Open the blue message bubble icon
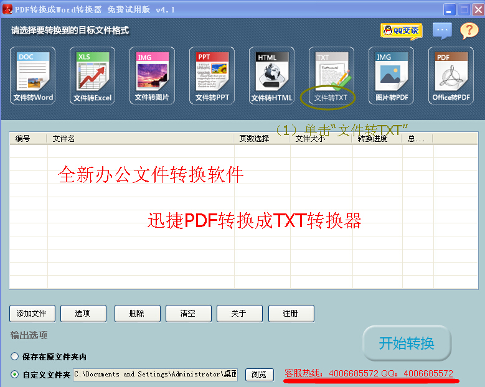 tap(442, 30)
